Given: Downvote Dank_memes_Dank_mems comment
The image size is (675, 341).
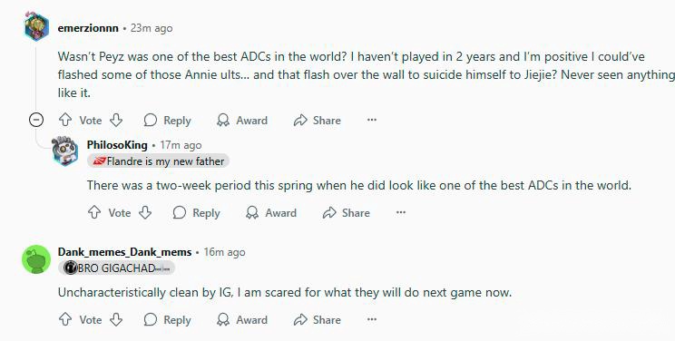Looking at the screenshot, I should point(116,319).
